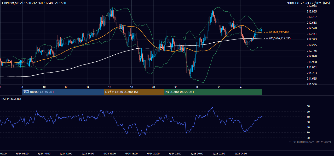334x156 pixels.
Task: Click the 6/24 10:00 bottom date label
Action: pos(44,154)
